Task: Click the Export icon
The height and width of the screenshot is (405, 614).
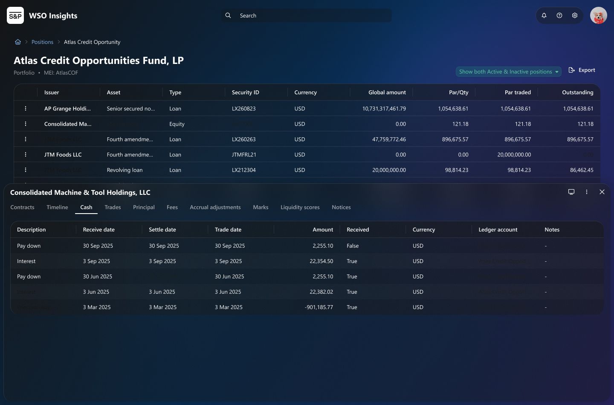Action: pyautogui.click(x=572, y=70)
